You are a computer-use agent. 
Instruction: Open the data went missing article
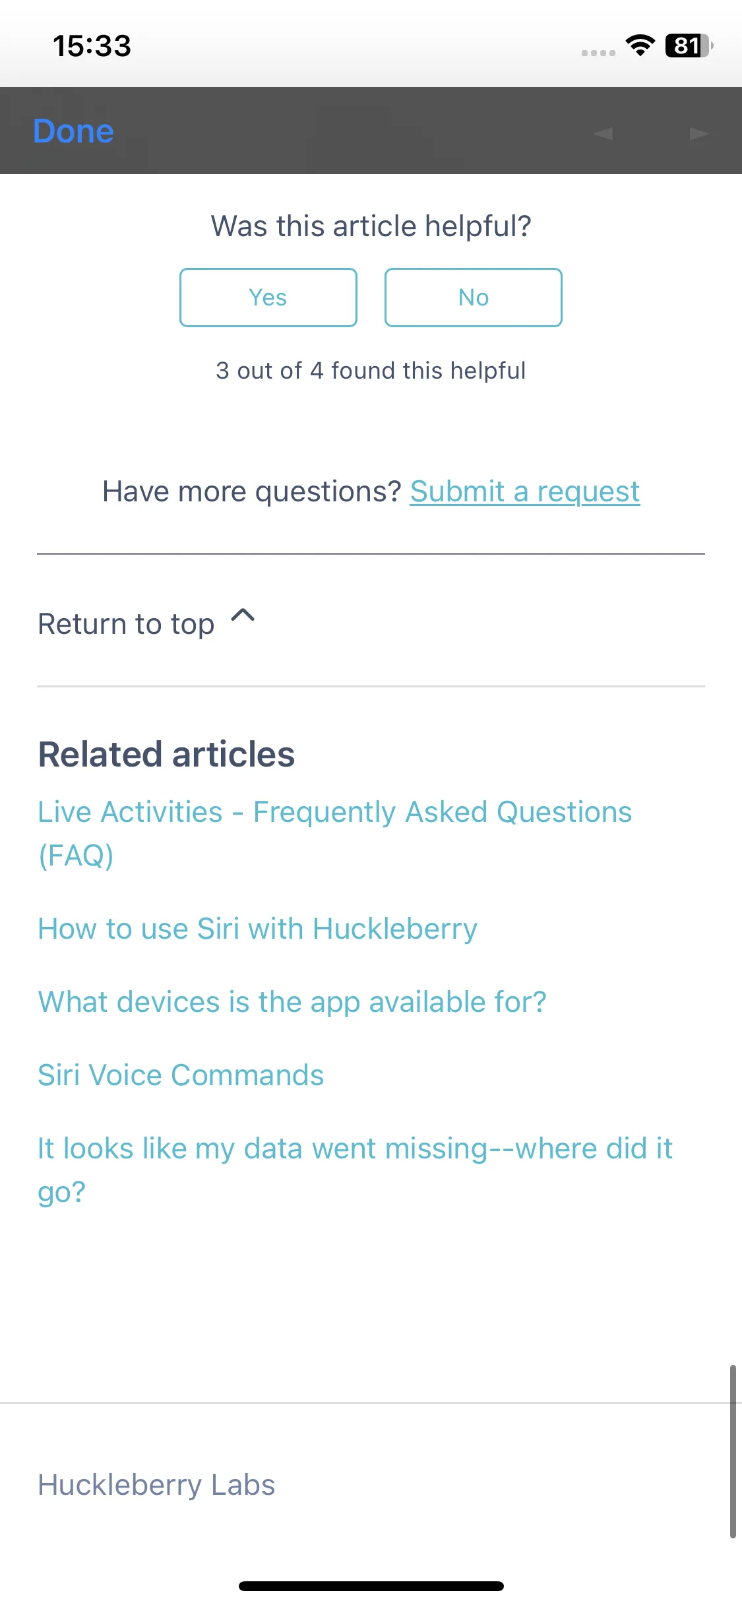tap(356, 1170)
